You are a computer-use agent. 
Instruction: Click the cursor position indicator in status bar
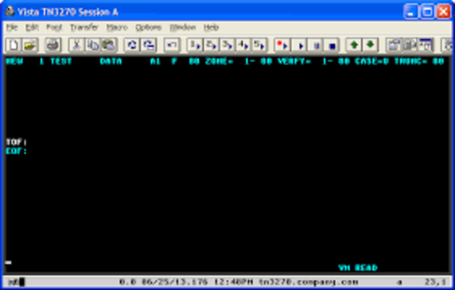(435, 281)
